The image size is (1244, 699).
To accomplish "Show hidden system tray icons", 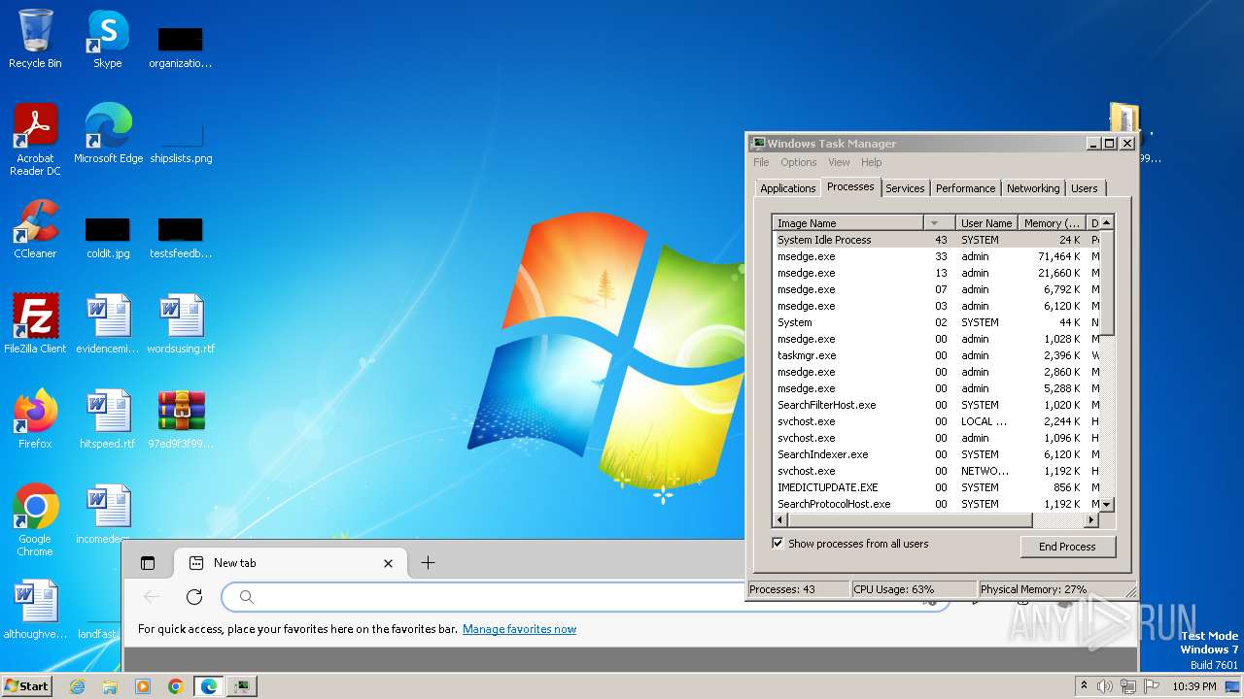I will [1084, 686].
